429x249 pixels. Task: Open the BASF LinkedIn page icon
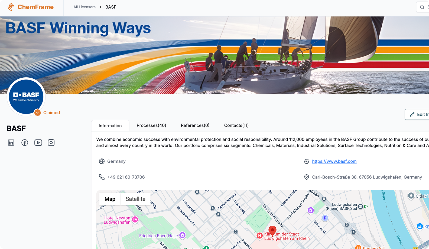[11, 142]
